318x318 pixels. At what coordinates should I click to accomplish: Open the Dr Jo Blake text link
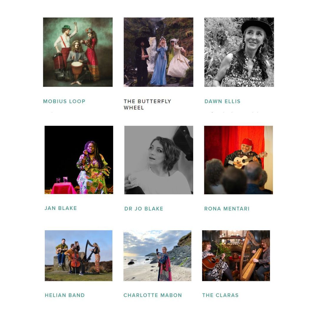tap(144, 208)
